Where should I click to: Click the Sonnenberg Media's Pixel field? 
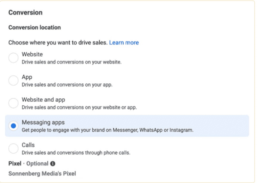(x=42, y=173)
